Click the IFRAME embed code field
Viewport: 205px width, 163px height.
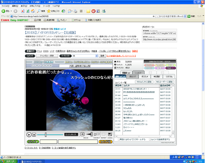159,33
